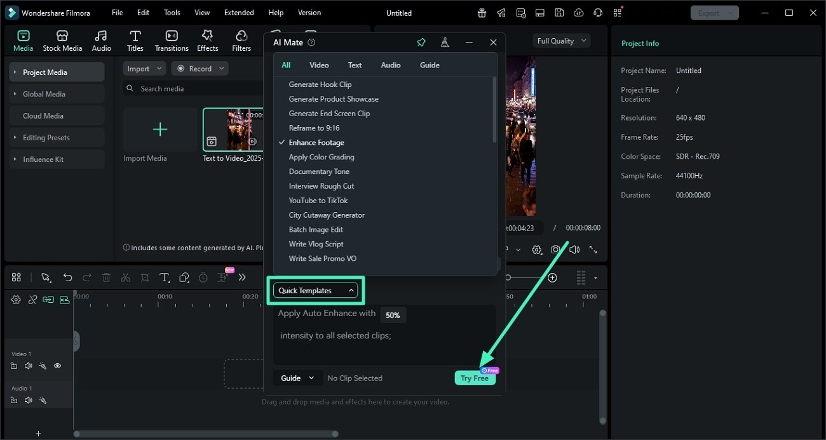Select the Apply Color Grading template
The width and height of the screenshot is (826, 440).
322,157
